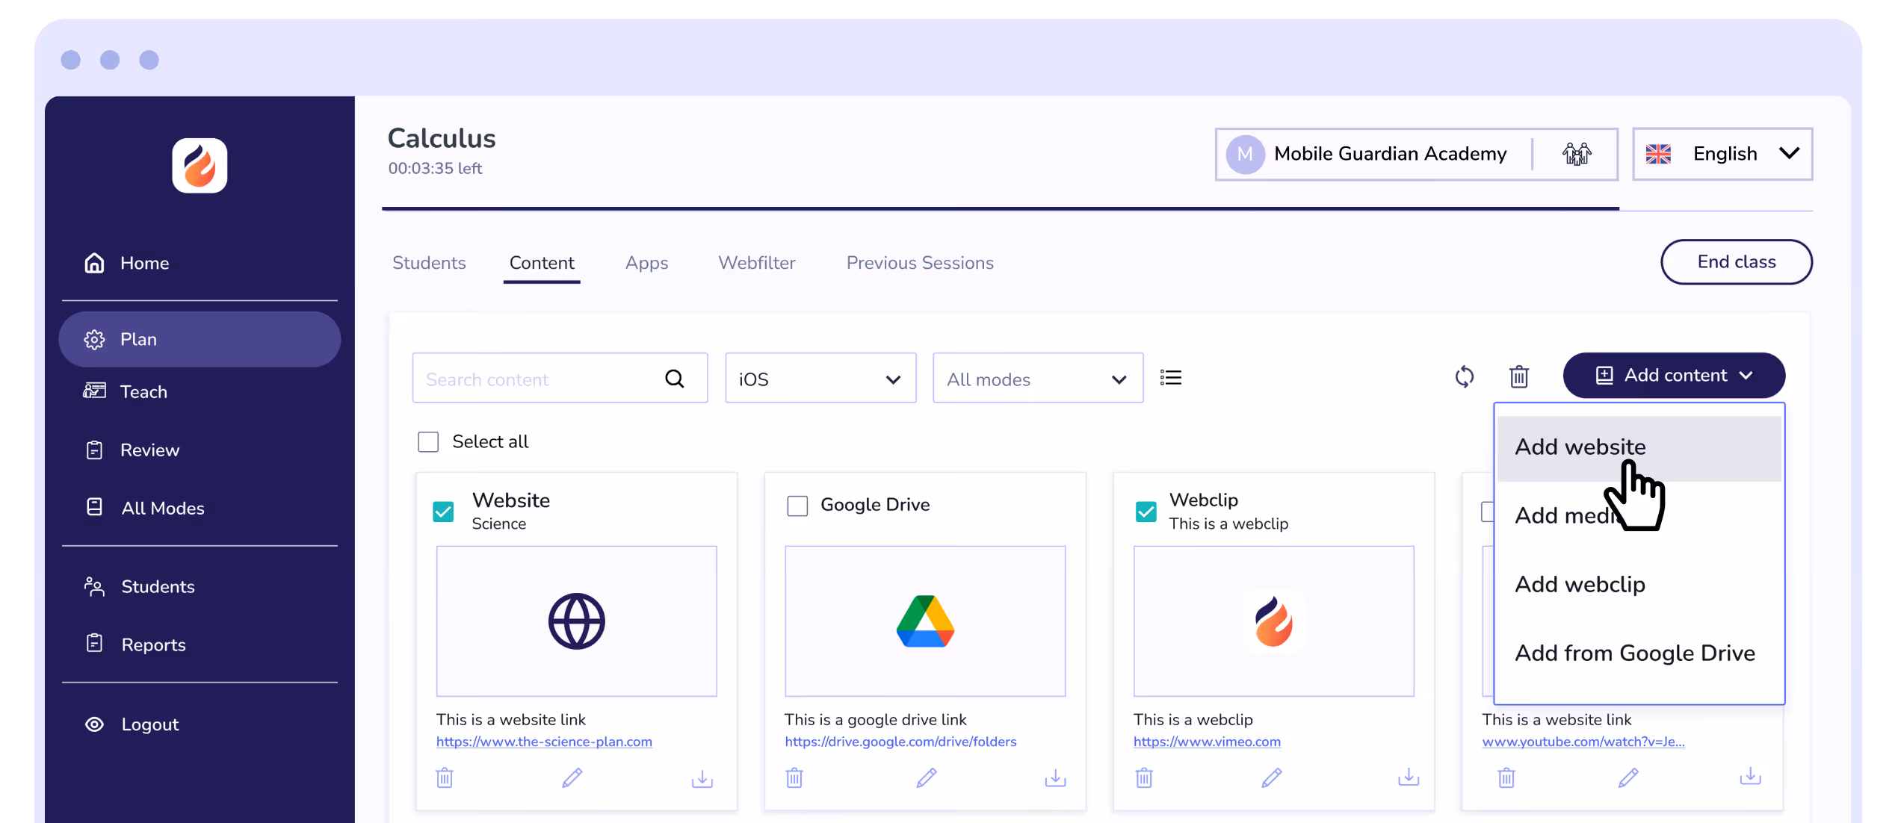The height and width of the screenshot is (823, 1898).
Task: Download the Webclip card content
Action: pos(1408,778)
